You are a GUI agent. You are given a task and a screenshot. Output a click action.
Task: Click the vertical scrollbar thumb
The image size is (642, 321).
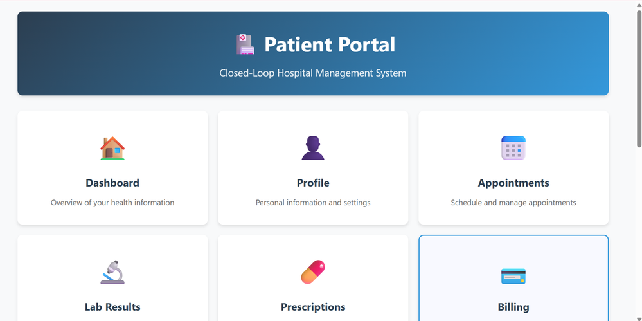pyautogui.click(x=639, y=78)
